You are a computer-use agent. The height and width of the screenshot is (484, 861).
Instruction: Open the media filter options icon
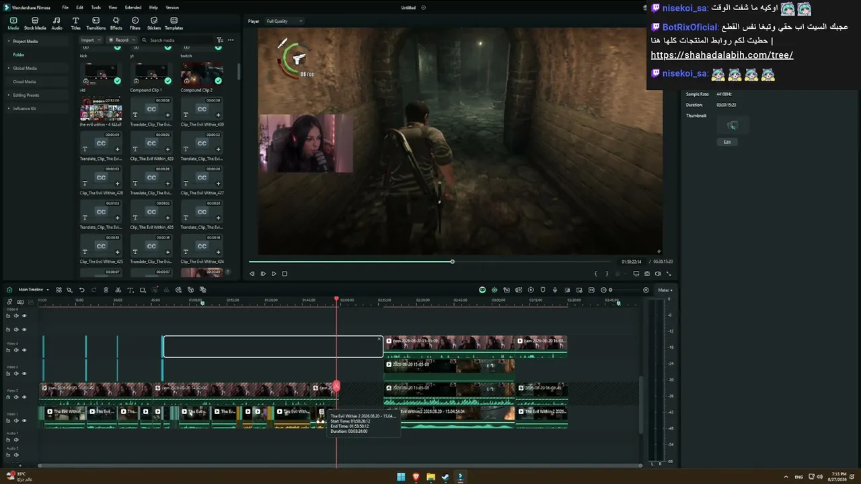(x=220, y=40)
